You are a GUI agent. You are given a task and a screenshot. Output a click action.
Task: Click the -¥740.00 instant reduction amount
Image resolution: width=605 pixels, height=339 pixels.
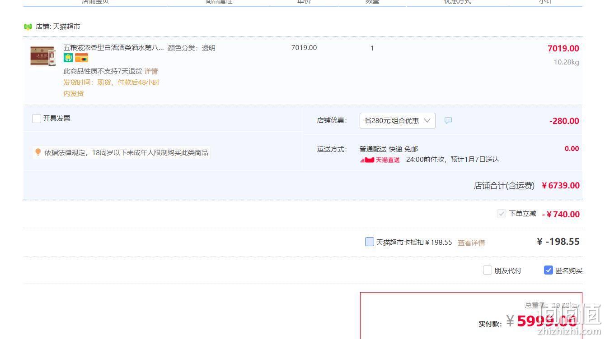click(x=561, y=214)
